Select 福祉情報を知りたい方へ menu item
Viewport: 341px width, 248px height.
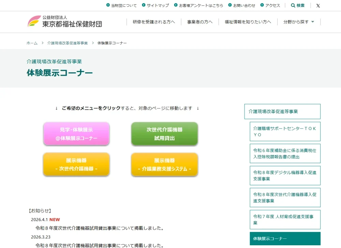248,22
